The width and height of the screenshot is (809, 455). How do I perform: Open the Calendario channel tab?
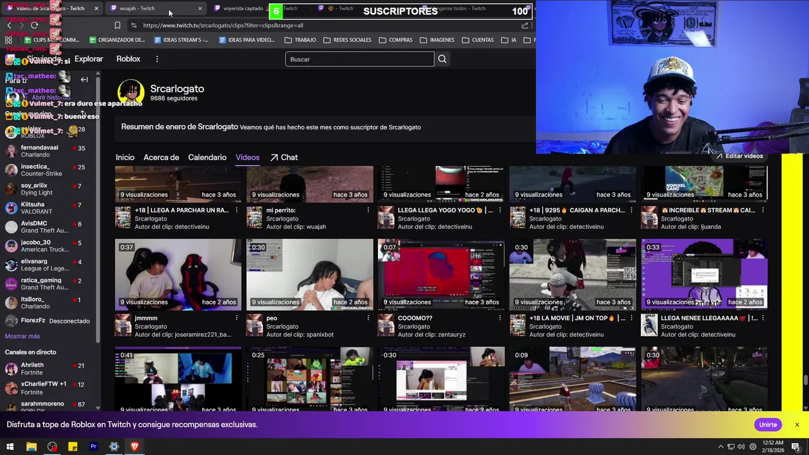point(207,157)
